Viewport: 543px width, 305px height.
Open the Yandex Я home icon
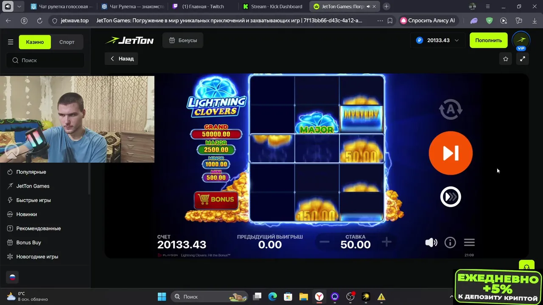[24, 20]
